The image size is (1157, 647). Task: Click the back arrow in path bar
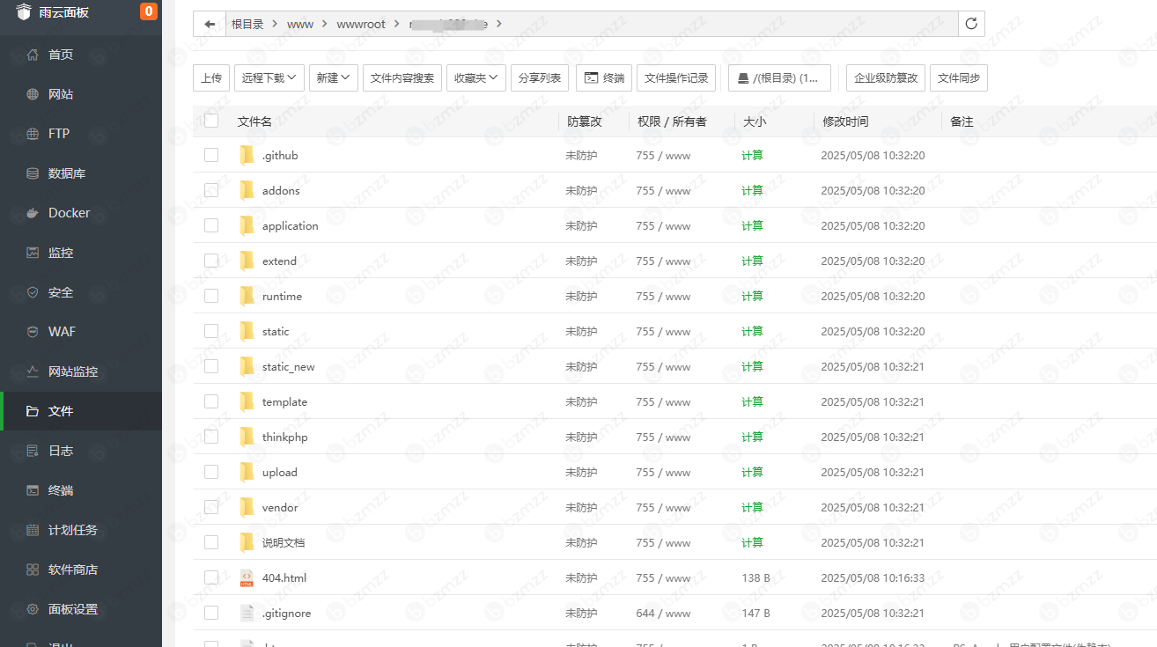(210, 24)
